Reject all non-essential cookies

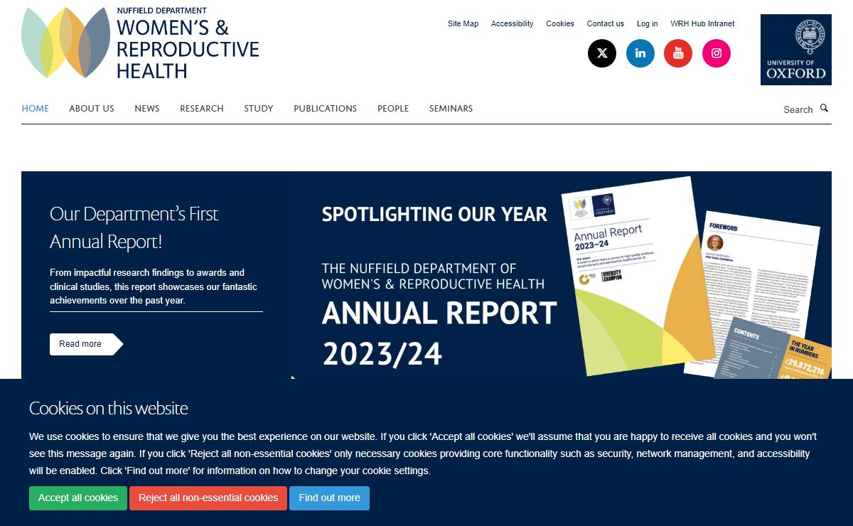[x=208, y=498]
